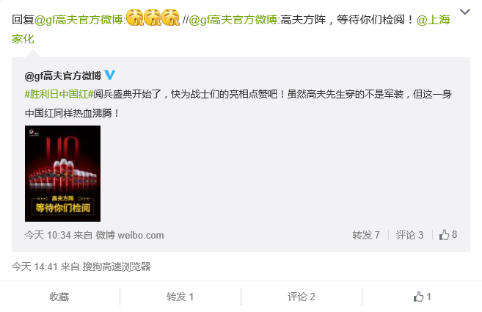482x312 pixels.
Task: Click the blue verified V badge
Action: point(110,75)
